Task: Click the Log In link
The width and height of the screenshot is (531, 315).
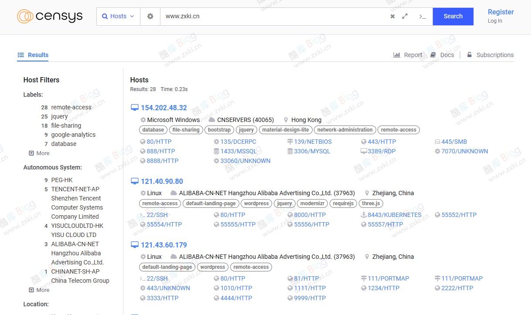Action: pos(495,21)
